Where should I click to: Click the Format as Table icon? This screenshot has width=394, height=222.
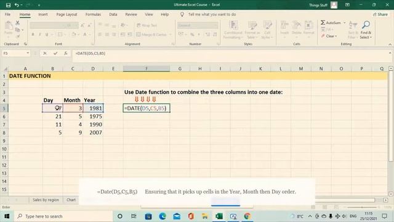252,26
